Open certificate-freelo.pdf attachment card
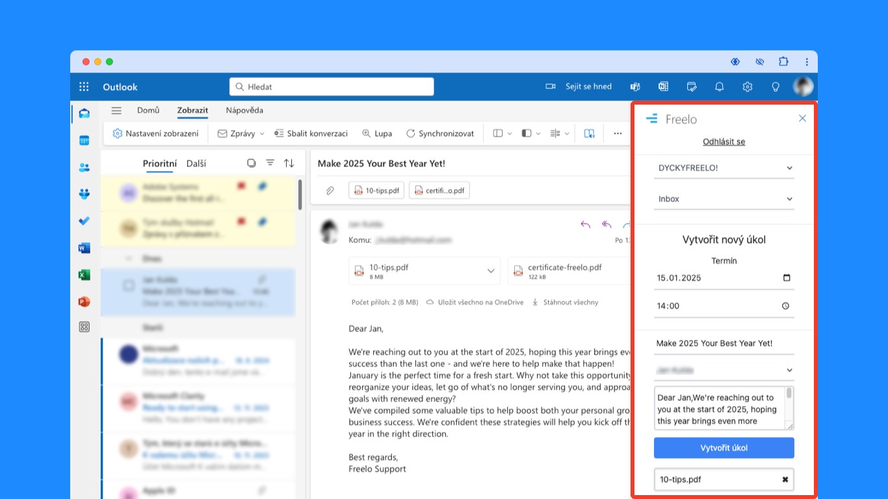 tap(568, 271)
